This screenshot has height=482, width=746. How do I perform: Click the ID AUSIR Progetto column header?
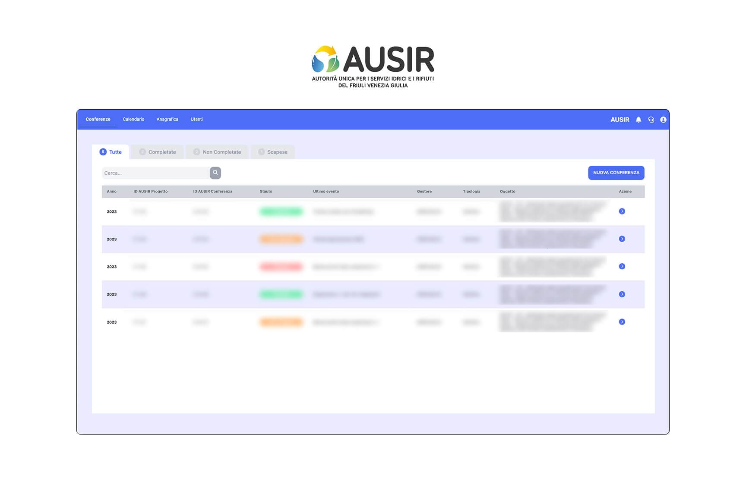pyautogui.click(x=151, y=191)
